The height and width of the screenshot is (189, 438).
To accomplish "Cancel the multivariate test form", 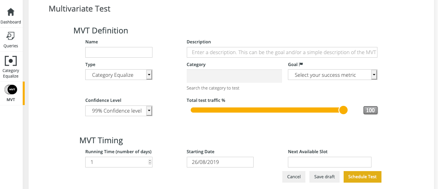I will pyautogui.click(x=294, y=177).
